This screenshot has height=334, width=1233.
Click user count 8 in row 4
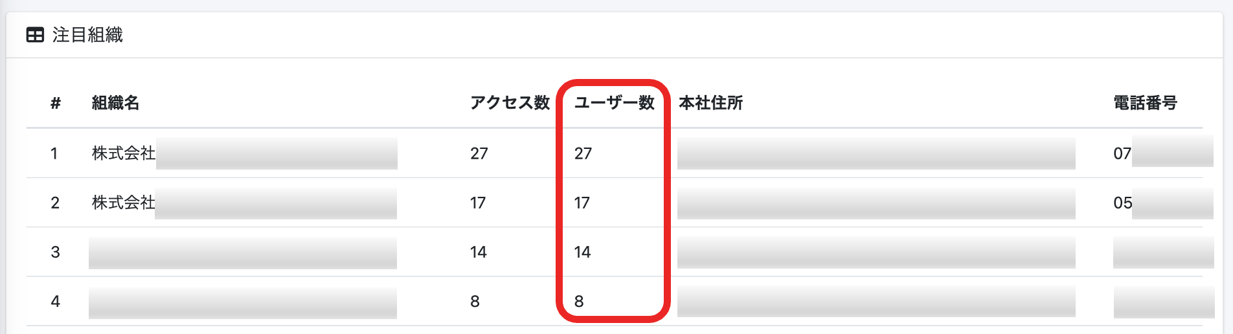(579, 301)
